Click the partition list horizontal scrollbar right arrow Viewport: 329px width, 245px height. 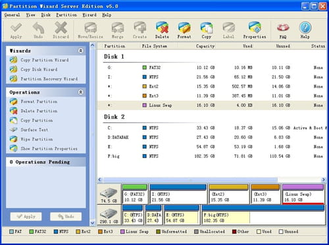[x=323, y=180]
